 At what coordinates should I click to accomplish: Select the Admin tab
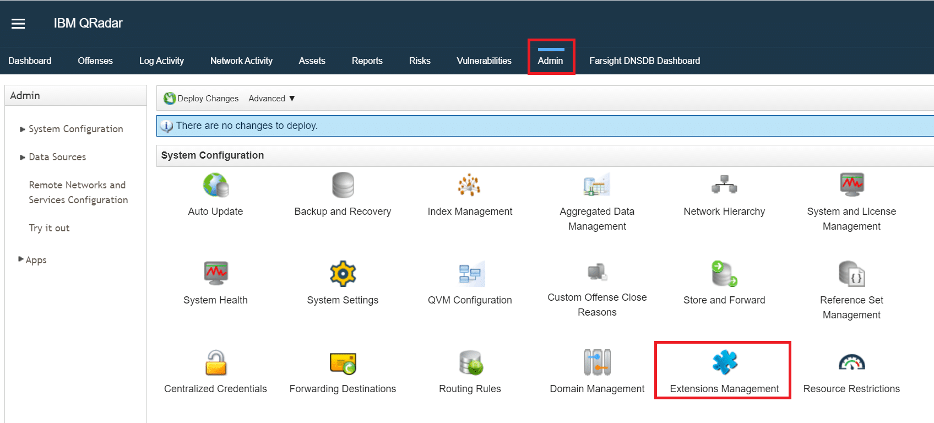click(x=551, y=61)
